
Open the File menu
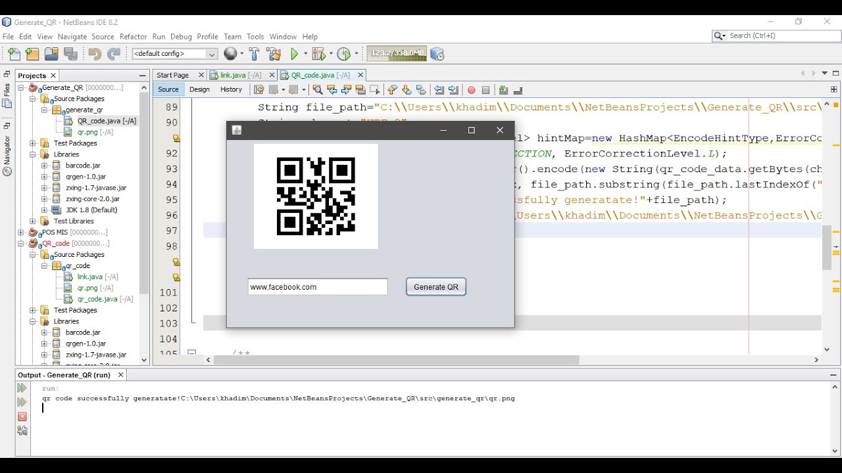pyautogui.click(x=8, y=37)
